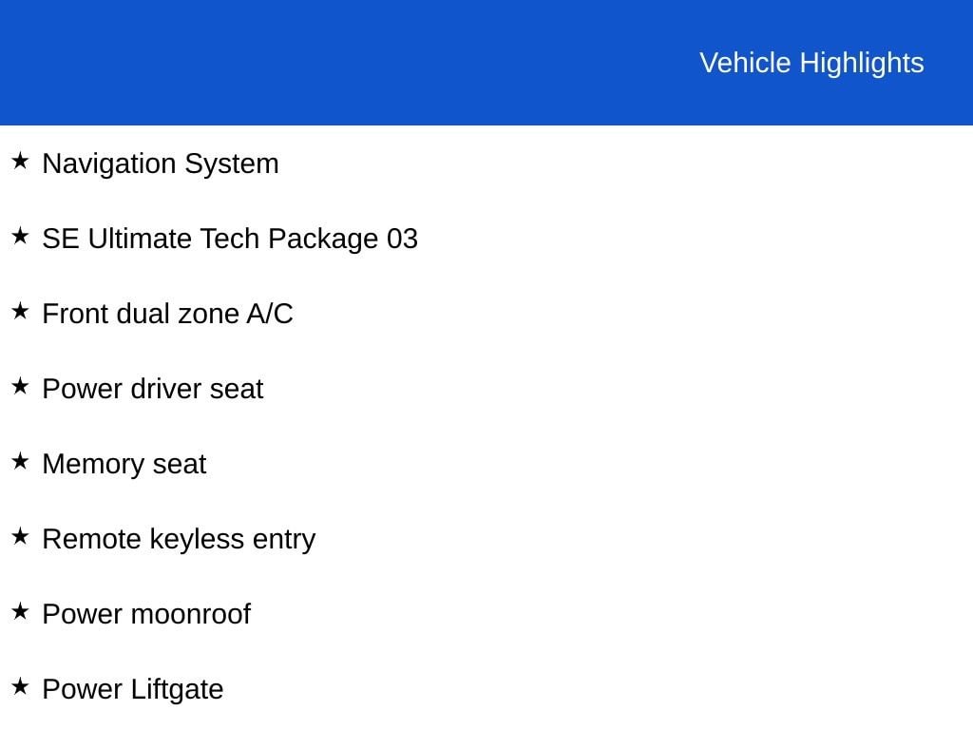Click the Front dual zone A/C item

tap(167, 314)
